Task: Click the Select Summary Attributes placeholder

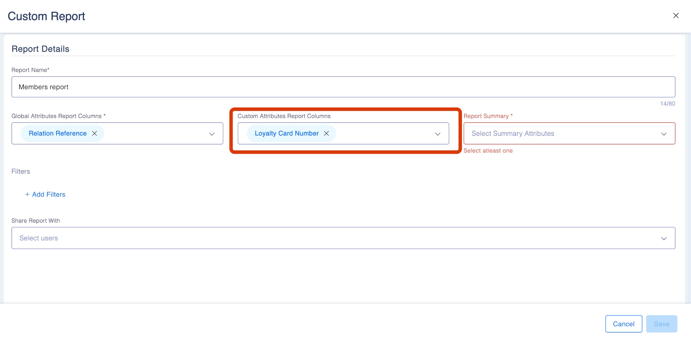Action: click(x=513, y=133)
